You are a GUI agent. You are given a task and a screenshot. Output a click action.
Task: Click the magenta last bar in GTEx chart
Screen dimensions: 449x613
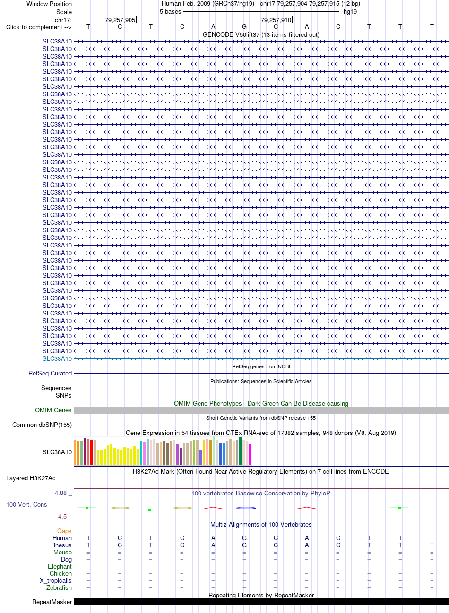click(250, 454)
